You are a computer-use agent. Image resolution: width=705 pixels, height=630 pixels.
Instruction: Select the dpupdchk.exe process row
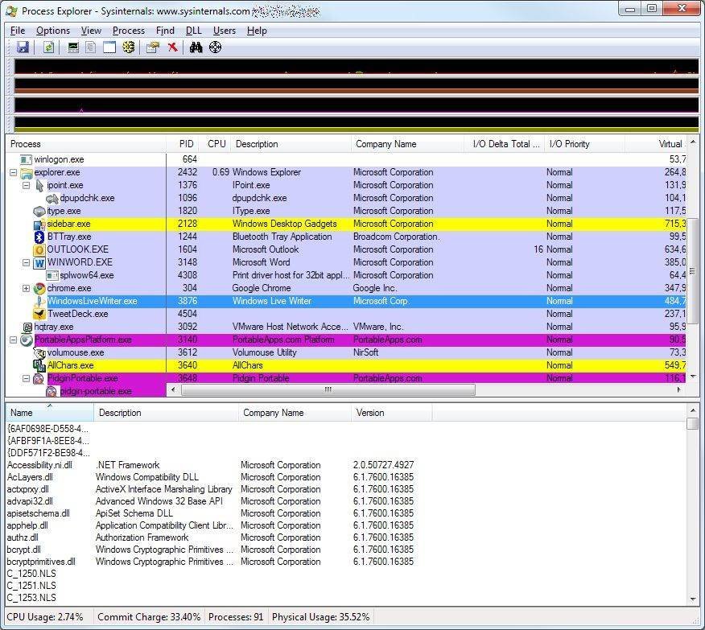coord(346,198)
